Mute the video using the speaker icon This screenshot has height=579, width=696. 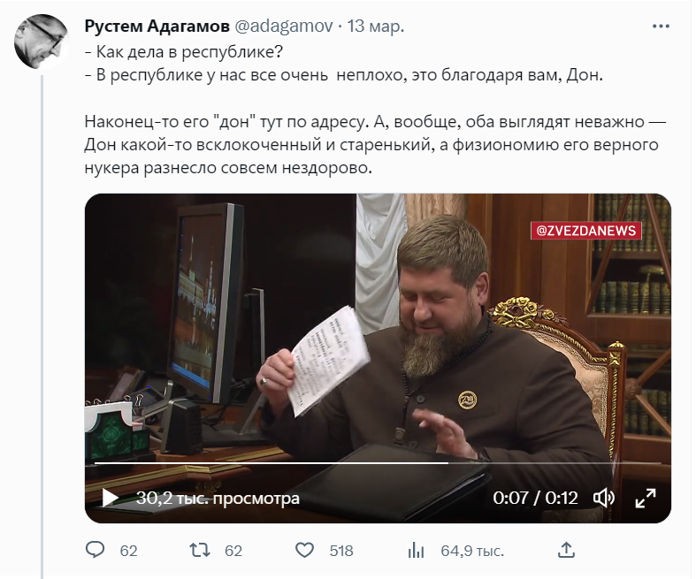(x=604, y=498)
